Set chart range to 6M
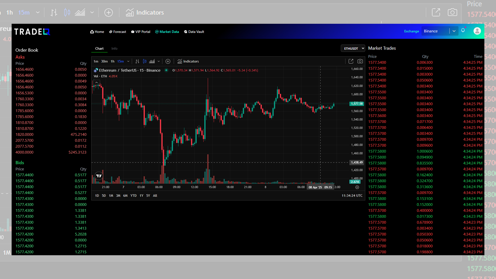 (125, 196)
